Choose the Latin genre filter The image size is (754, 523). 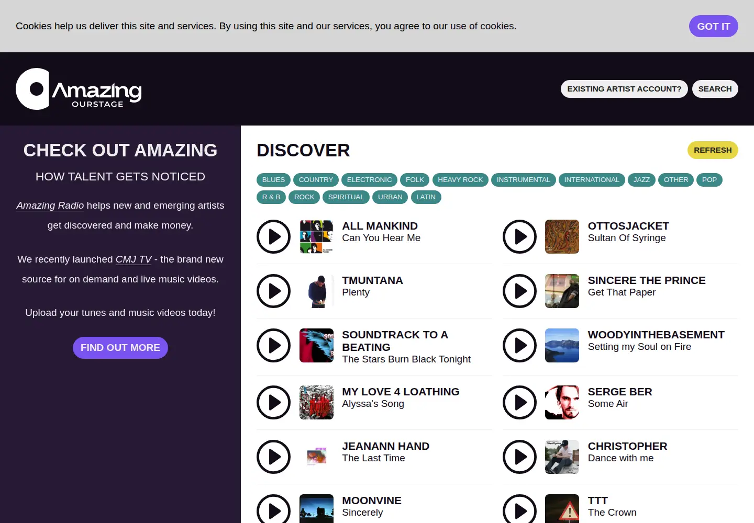pyautogui.click(x=426, y=197)
